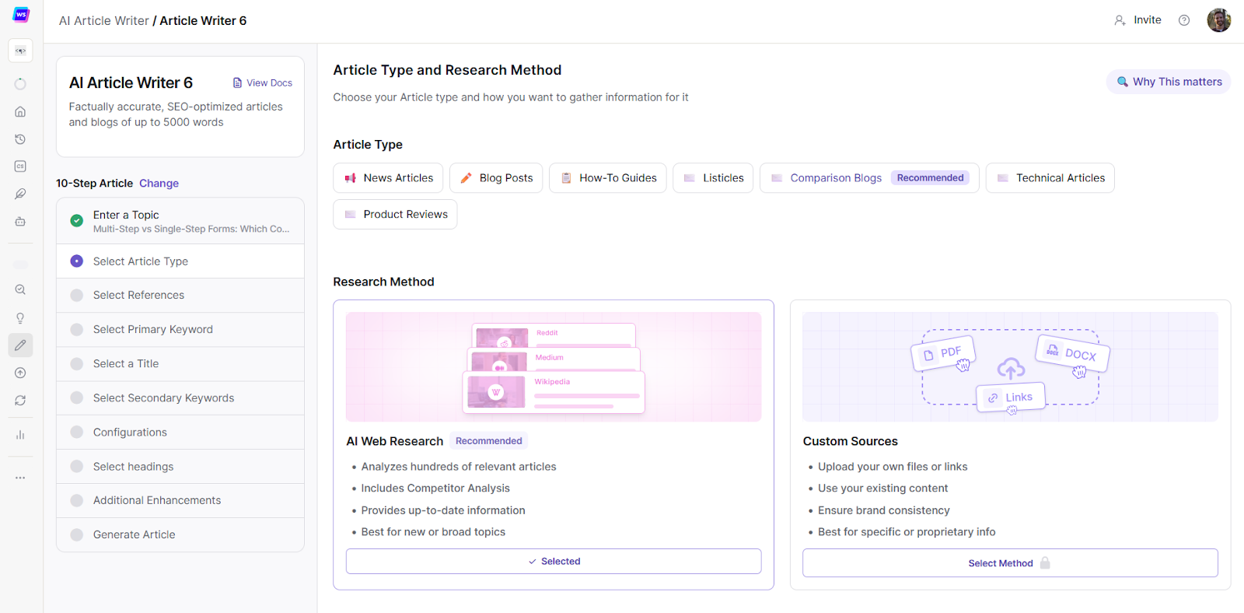Click the bar chart analytics icon

(x=20, y=435)
